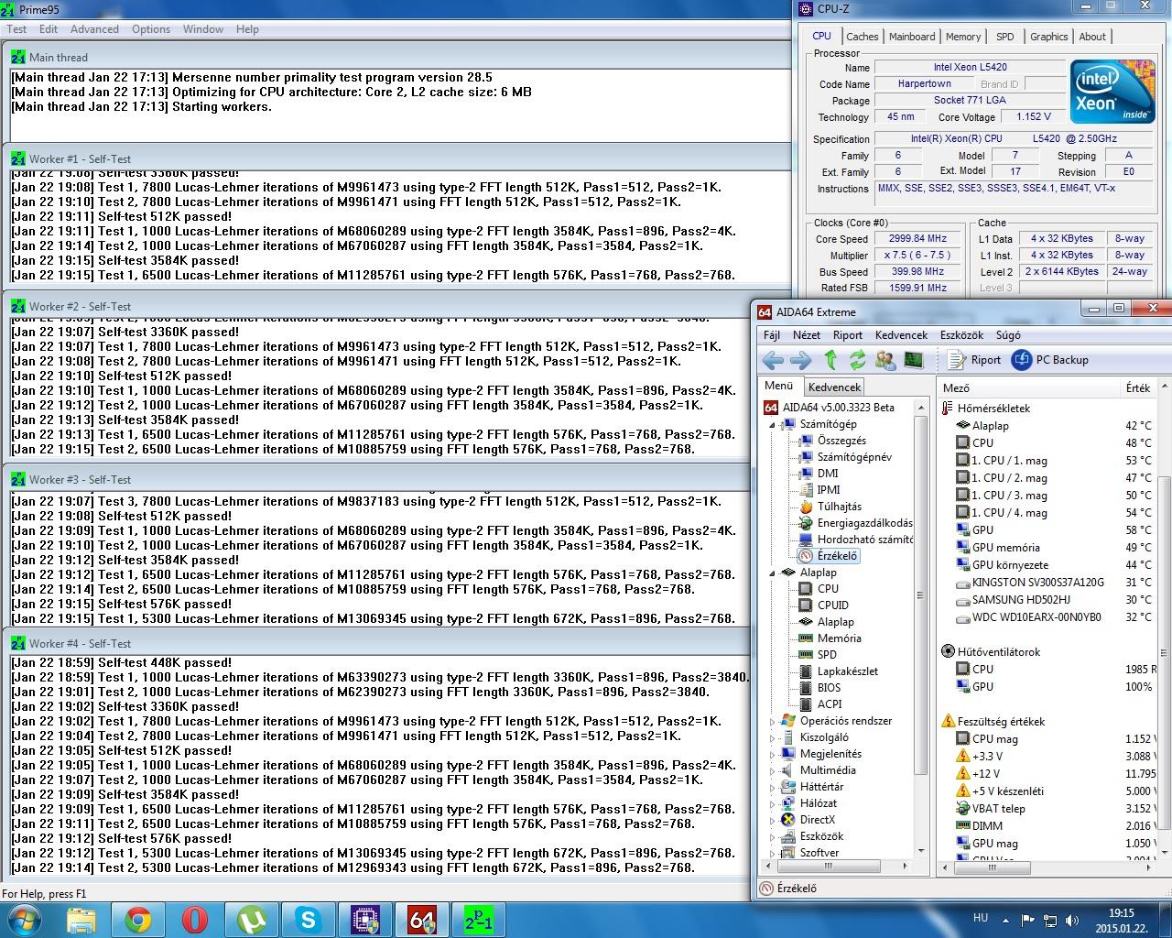Select the Mainboard tab in CPU-Z
Screen dimensions: 1172x938
pyautogui.click(x=912, y=37)
